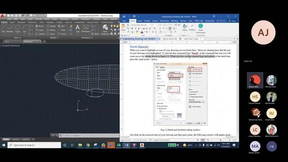Open the Manage ribbon tab in AutoCAD
The width and height of the screenshot is (288, 162).
50,22
